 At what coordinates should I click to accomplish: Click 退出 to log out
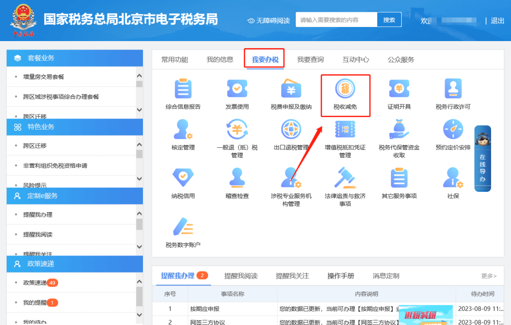pos(497,21)
